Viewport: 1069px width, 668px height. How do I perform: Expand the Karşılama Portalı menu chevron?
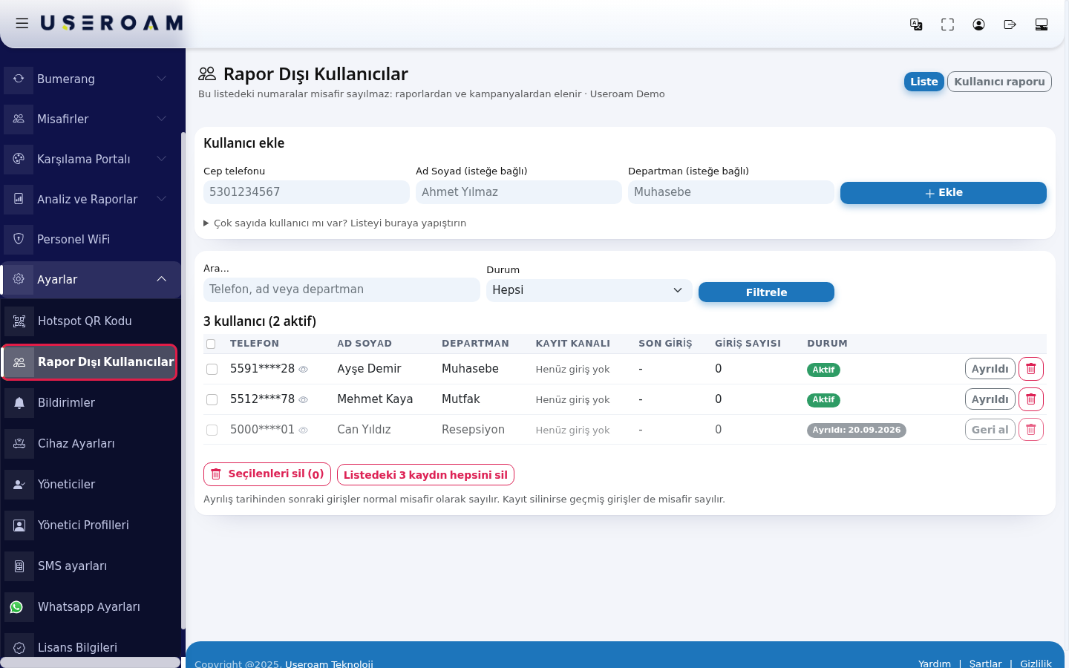(x=162, y=159)
